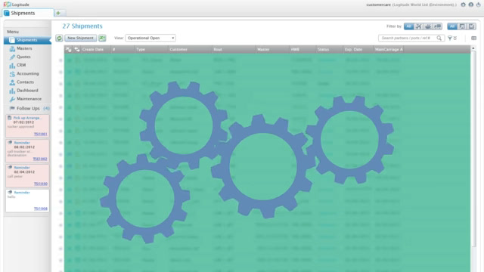The width and height of the screenshot is (484, 272).
Task: Filter by export direction icon
Action: click(462, 26)
